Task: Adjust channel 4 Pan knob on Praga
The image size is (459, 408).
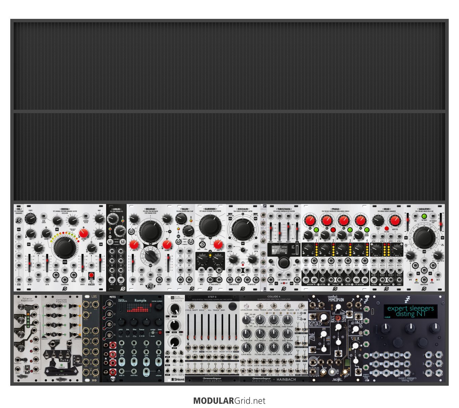Action: click(x=359, y=235)
